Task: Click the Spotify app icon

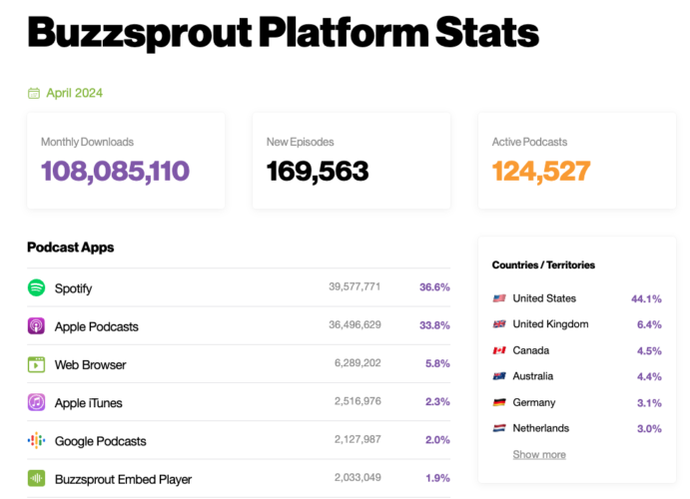Action: 37,288
